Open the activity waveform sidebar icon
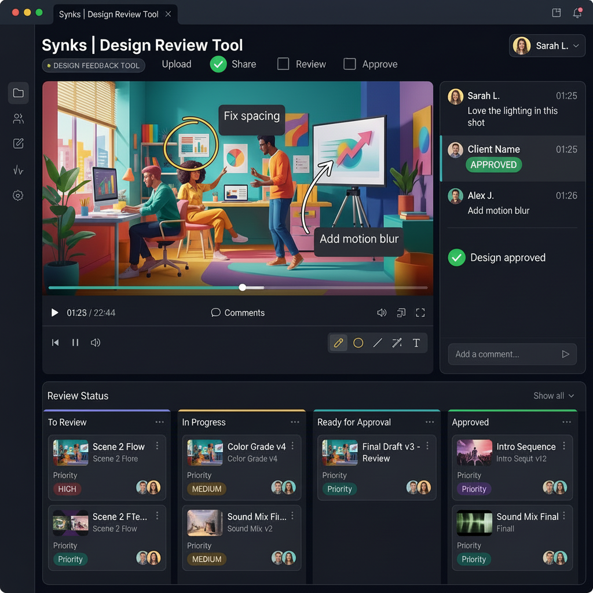Screen dimensions: 593x593 click(x=18, y=170)
